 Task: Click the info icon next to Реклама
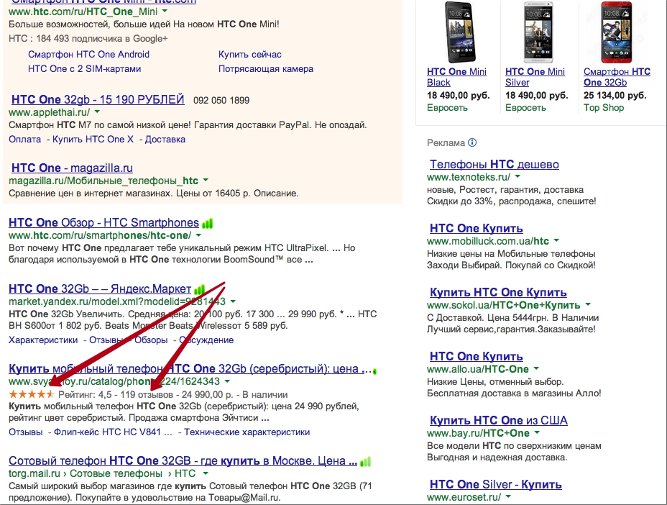click(472, 143)
